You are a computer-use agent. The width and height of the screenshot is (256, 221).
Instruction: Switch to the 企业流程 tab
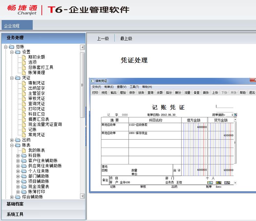[x=12, y=26]
